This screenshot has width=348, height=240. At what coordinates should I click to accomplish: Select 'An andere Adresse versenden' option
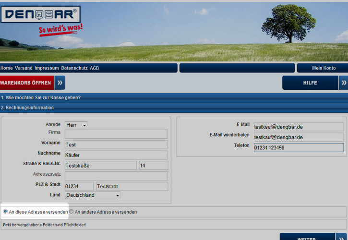[72, 212]
